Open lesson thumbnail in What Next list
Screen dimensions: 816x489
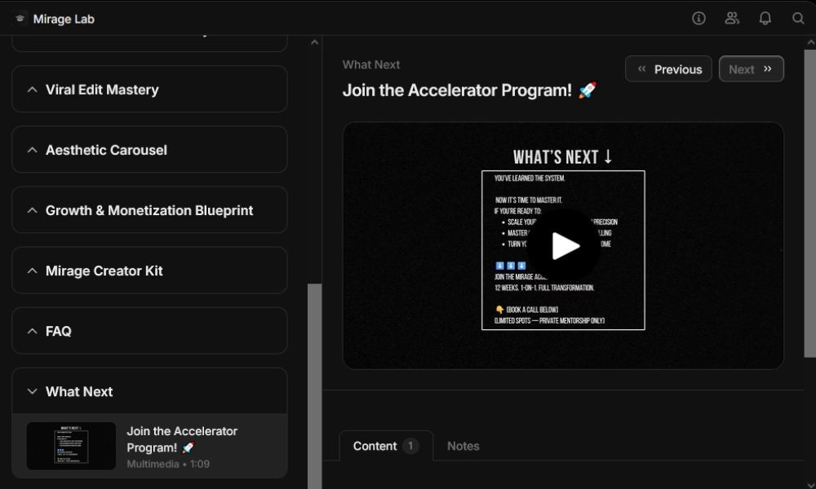tap(71, 446)
